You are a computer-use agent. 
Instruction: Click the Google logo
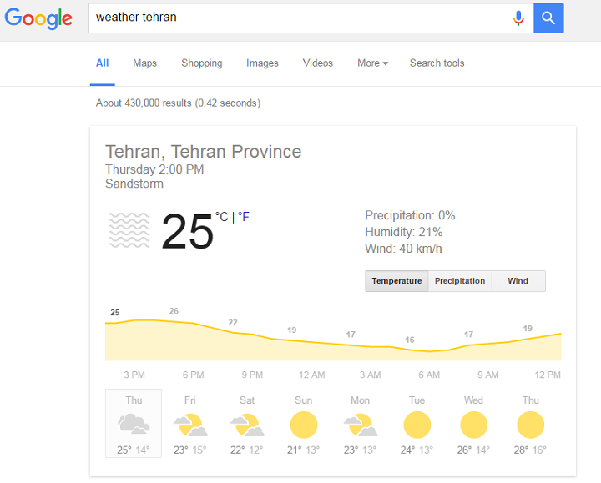38,18
